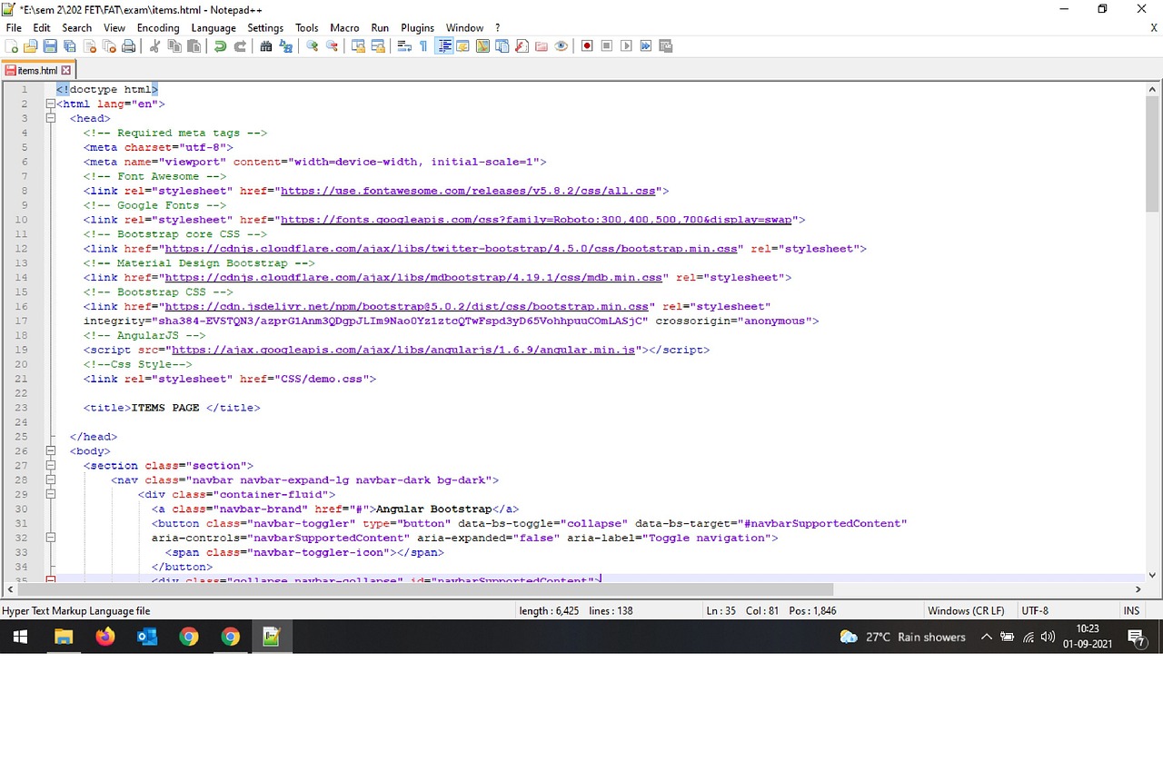This screenshot has width=1163, height=771.
Task: Cut selection using the scissors icon
Action: [x=154, y=46]
